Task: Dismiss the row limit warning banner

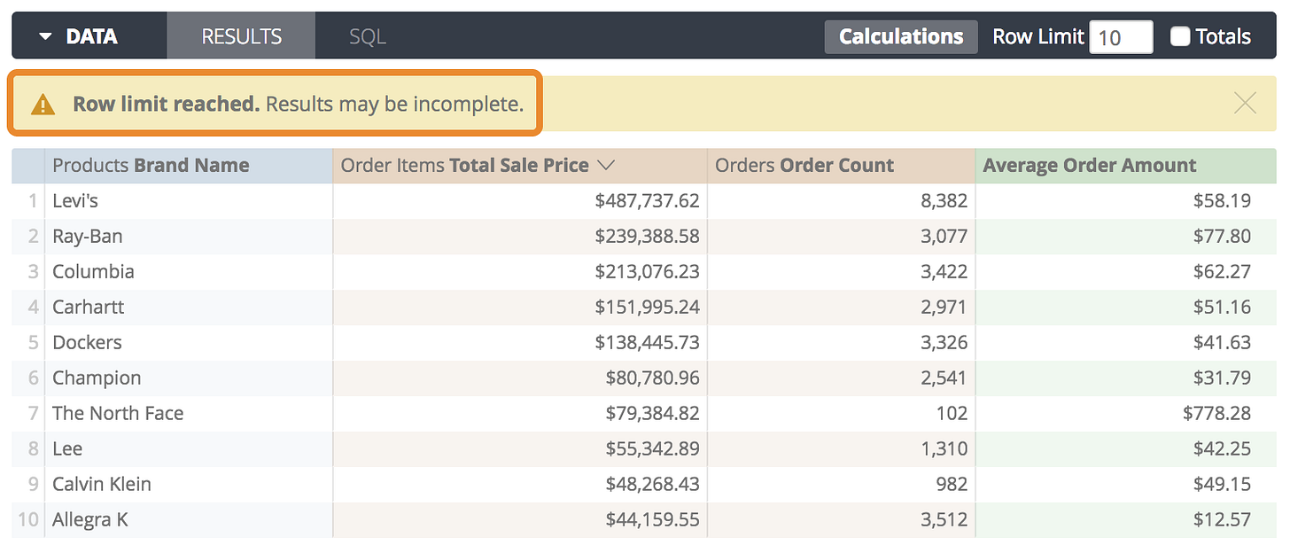Action: point(1245,104)
